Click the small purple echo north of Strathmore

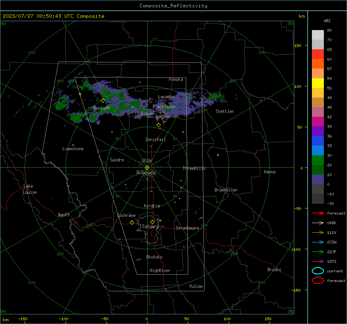pyautogui.click(x=201, y=218)
